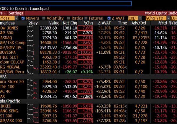
Task: Enable the Volatility checkbox
Action: [44, 18]
